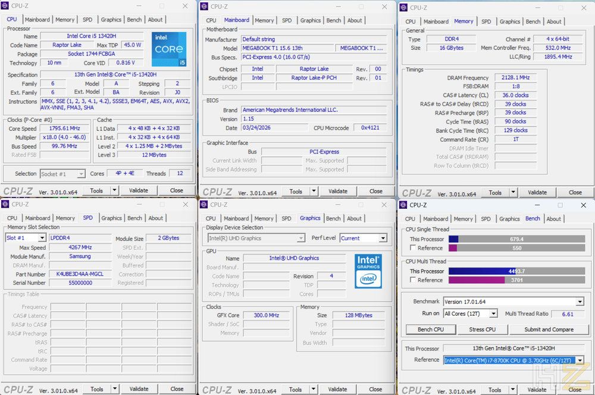Click the CPU-Z title icon in the Bench-tab window

tap(403, 205)
